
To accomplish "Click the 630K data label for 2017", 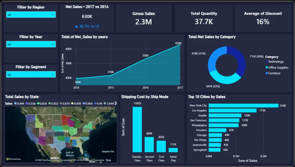I will pyautogui.click(x=178, y=43).
